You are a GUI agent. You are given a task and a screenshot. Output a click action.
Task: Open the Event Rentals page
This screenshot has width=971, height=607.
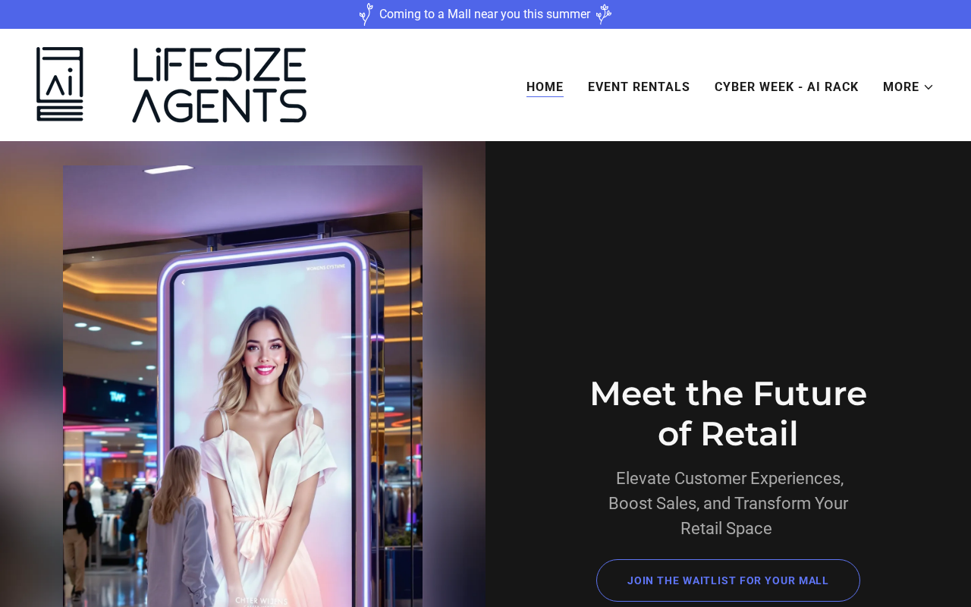[639, 87]
